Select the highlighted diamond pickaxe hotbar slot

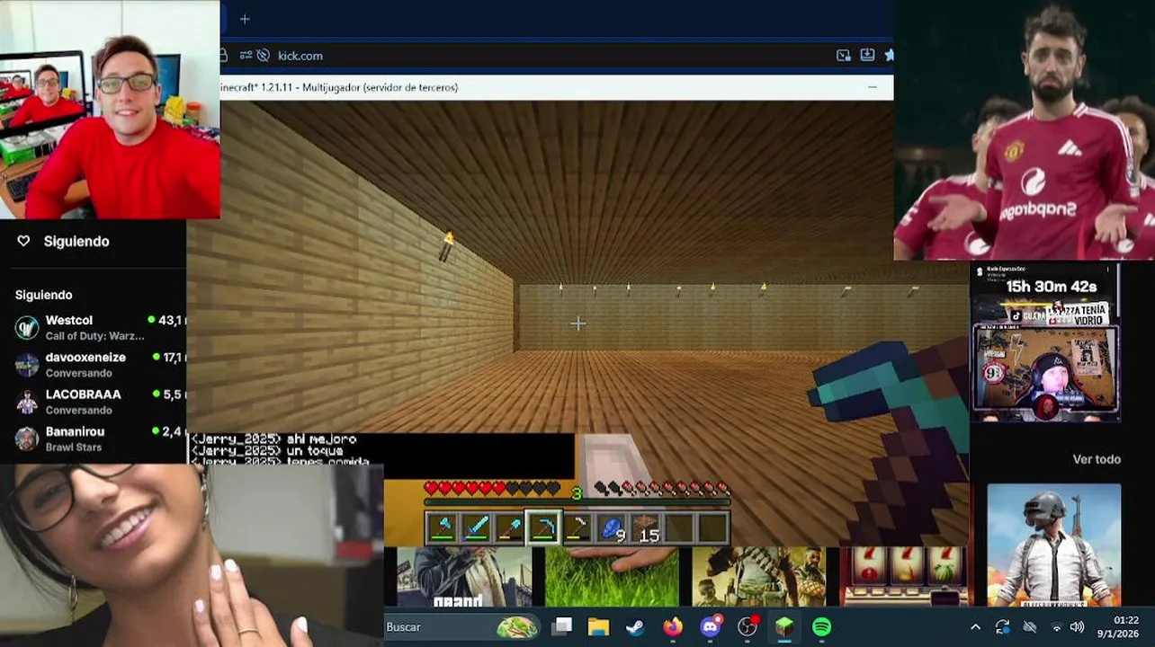coord(543,528)
